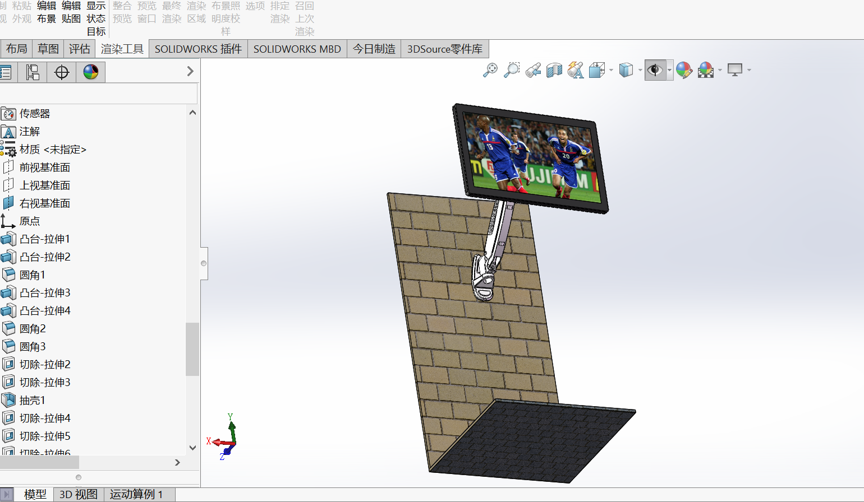
Task: Open the SOLIDWORKS 插件 tab
Action: (x=198, y=49)
